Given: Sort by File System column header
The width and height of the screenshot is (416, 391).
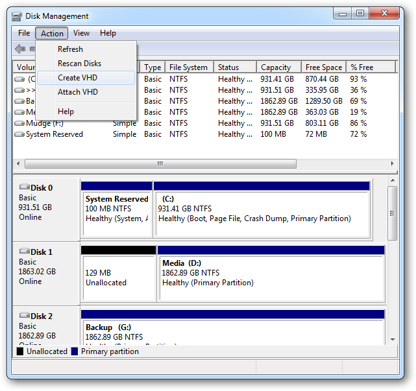Looking at the screenshot, I should [x=190, y=67].
